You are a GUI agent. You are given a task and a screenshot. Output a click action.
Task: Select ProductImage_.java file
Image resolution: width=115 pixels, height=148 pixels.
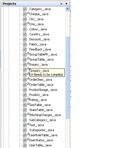point(43,90)
